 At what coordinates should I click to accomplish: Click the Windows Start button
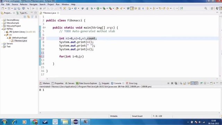[4, 122]
